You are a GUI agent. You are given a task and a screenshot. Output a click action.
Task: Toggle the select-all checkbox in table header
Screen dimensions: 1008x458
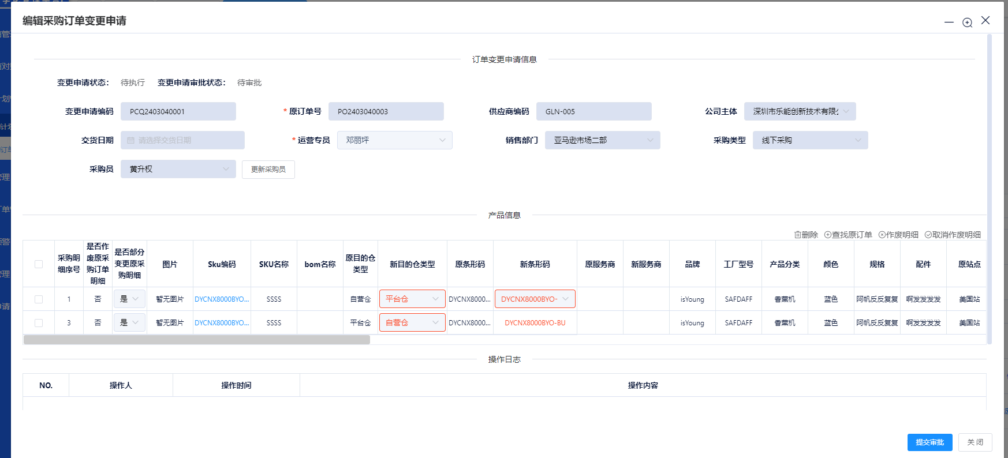pos(39,264)
